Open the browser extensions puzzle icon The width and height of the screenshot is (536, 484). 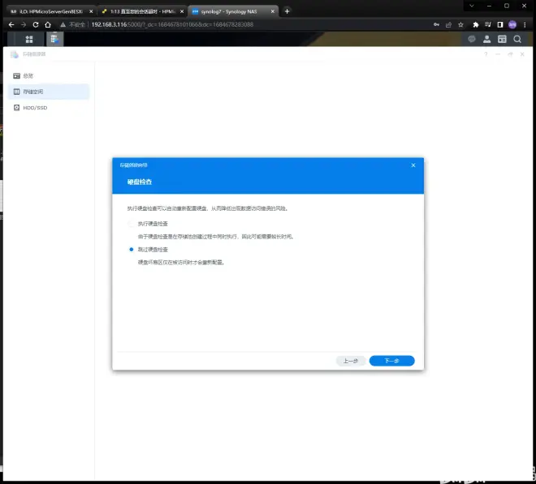pos(475,24)
